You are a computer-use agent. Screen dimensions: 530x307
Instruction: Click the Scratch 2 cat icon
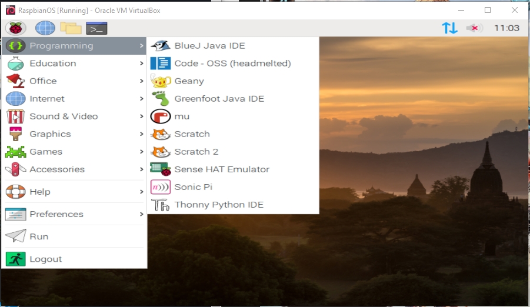coord(161,152)
